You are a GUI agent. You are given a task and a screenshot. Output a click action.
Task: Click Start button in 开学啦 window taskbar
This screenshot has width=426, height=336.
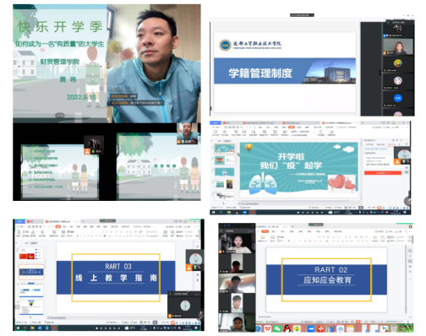pyautogui.click(x=213, y=212)
